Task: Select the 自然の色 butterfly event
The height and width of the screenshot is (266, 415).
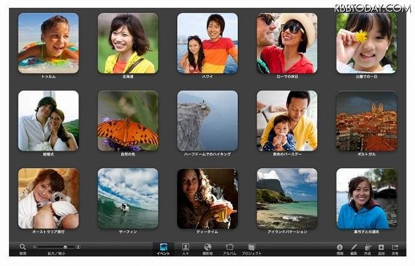Action: (x=128, y=121)
